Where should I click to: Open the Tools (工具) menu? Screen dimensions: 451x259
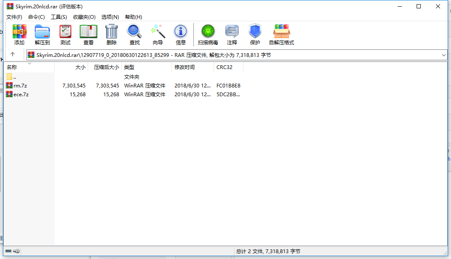click(59, 17)
